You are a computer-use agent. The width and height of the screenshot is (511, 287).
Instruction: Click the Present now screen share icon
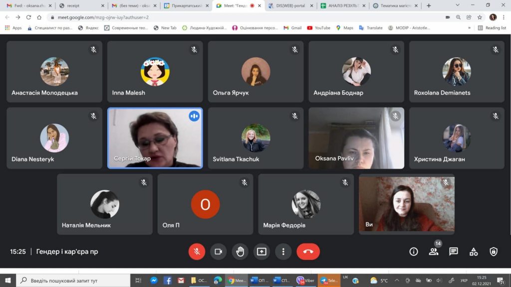(x=261, y=252)
